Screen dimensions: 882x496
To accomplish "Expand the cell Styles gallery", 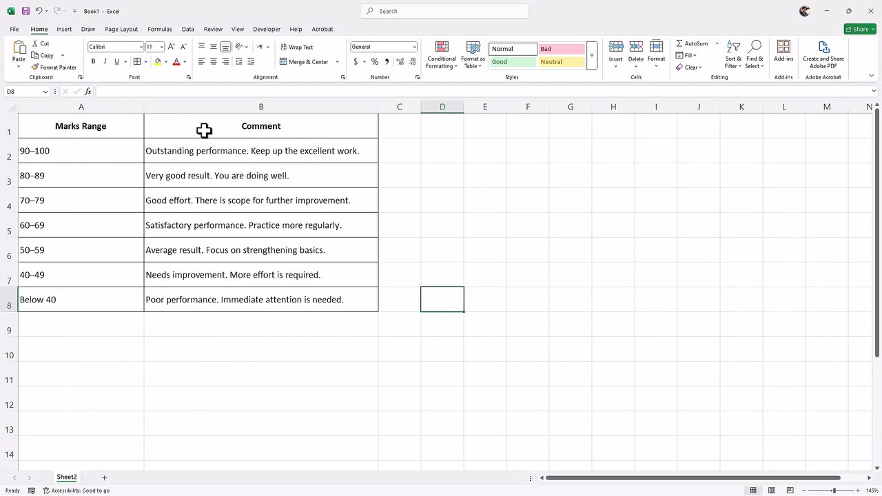I will [591, 55].
